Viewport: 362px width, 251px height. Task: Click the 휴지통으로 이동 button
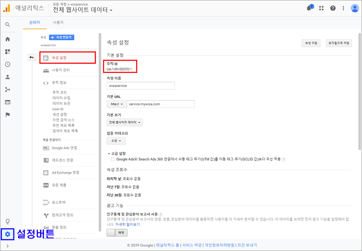[339, 43]
